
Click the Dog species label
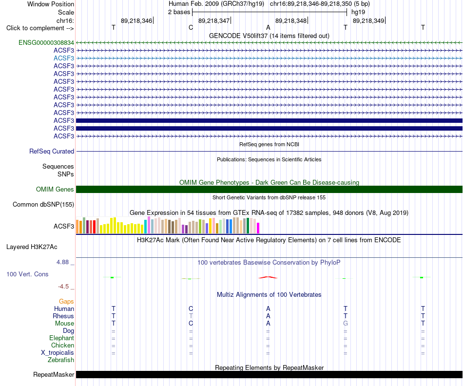pyautogui.click(x=68, y=331)
